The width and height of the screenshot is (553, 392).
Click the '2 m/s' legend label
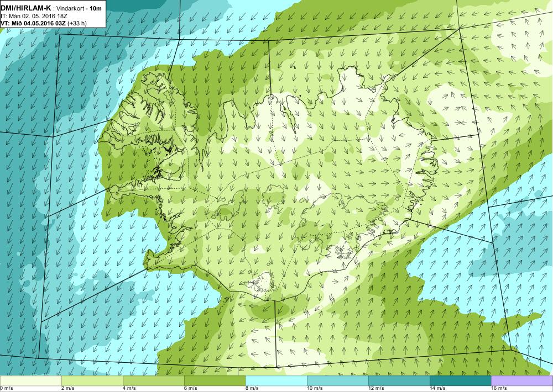pos(68,389)
